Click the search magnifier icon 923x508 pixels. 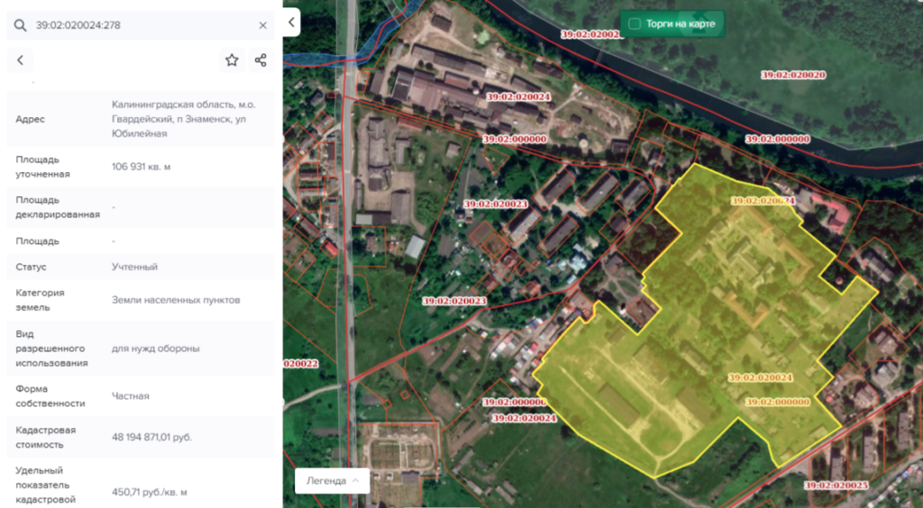pos(22,25)
